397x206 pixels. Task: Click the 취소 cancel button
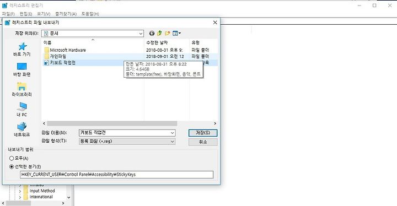[203, 142]
